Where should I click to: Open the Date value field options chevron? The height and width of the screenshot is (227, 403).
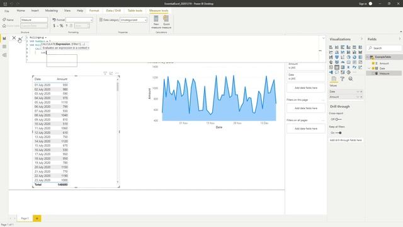click(x=358, y=91)
